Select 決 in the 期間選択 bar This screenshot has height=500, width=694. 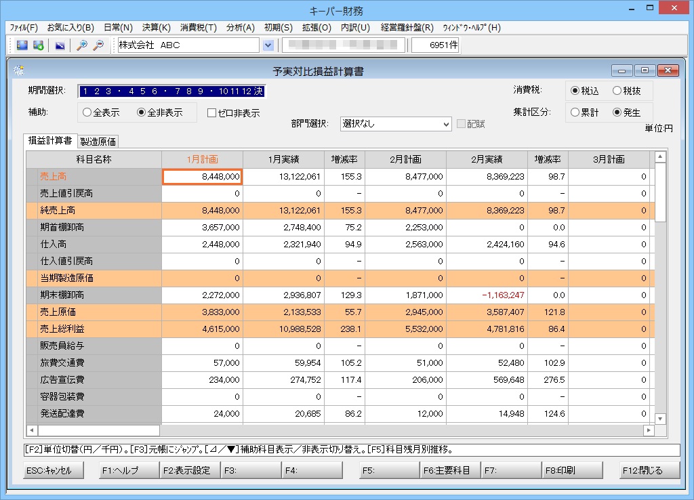[x=258, y=91]
